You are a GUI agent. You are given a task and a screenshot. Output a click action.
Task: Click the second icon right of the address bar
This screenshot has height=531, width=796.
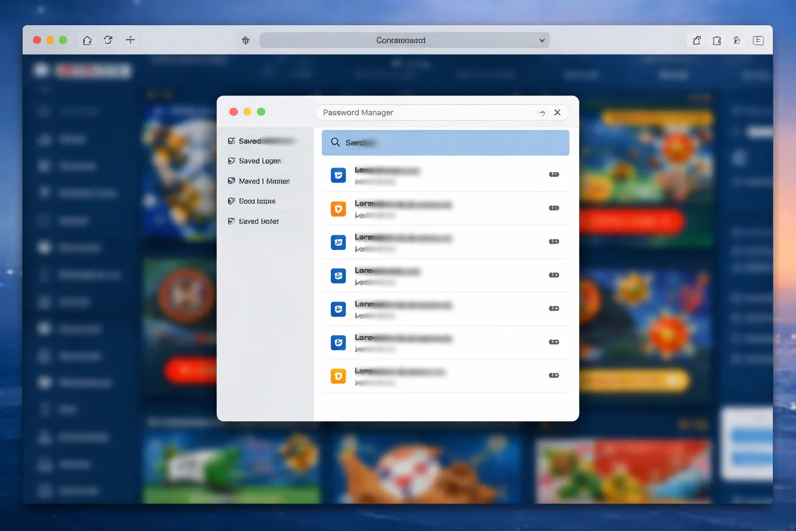pos(717,40)
